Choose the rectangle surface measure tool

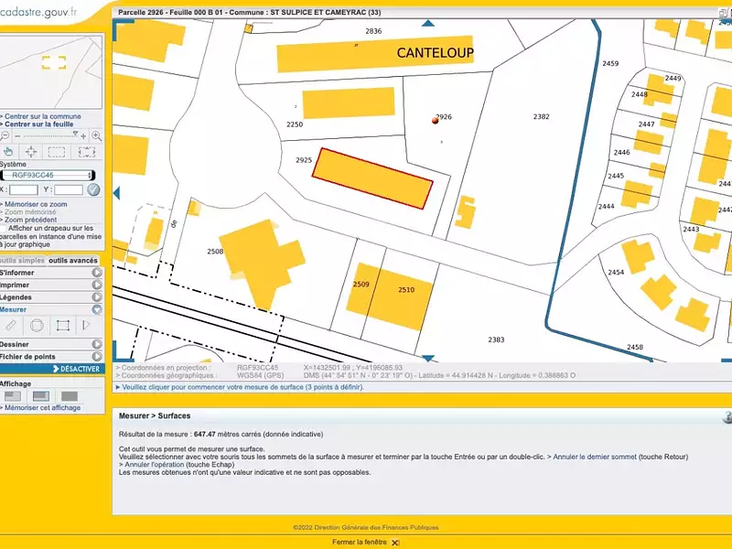(x=62, y=326)
